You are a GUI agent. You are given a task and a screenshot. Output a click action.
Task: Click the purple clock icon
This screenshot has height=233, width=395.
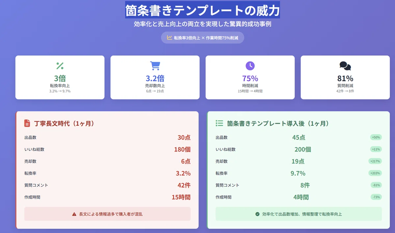pyautogui.click(x=250, y=65)
